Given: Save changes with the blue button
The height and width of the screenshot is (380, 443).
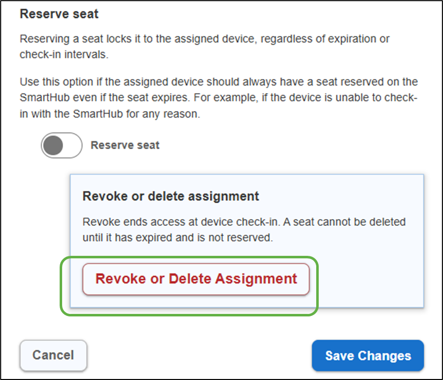Looking at the screenshot, I should pos(368,356).
